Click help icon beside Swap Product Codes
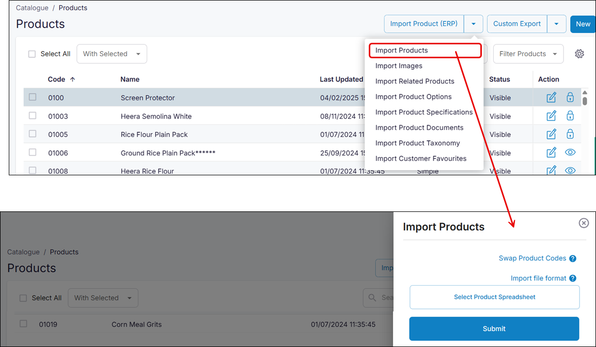This screenshot has width=596, height=347. (573, 259)
